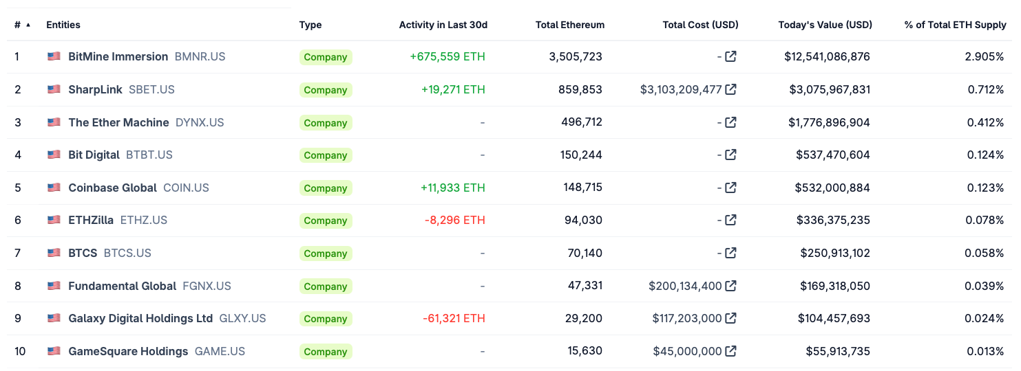Click the Company tag in ETHZilla row
The height and width of the screenshot is (371, 1021).
[325, 221]
